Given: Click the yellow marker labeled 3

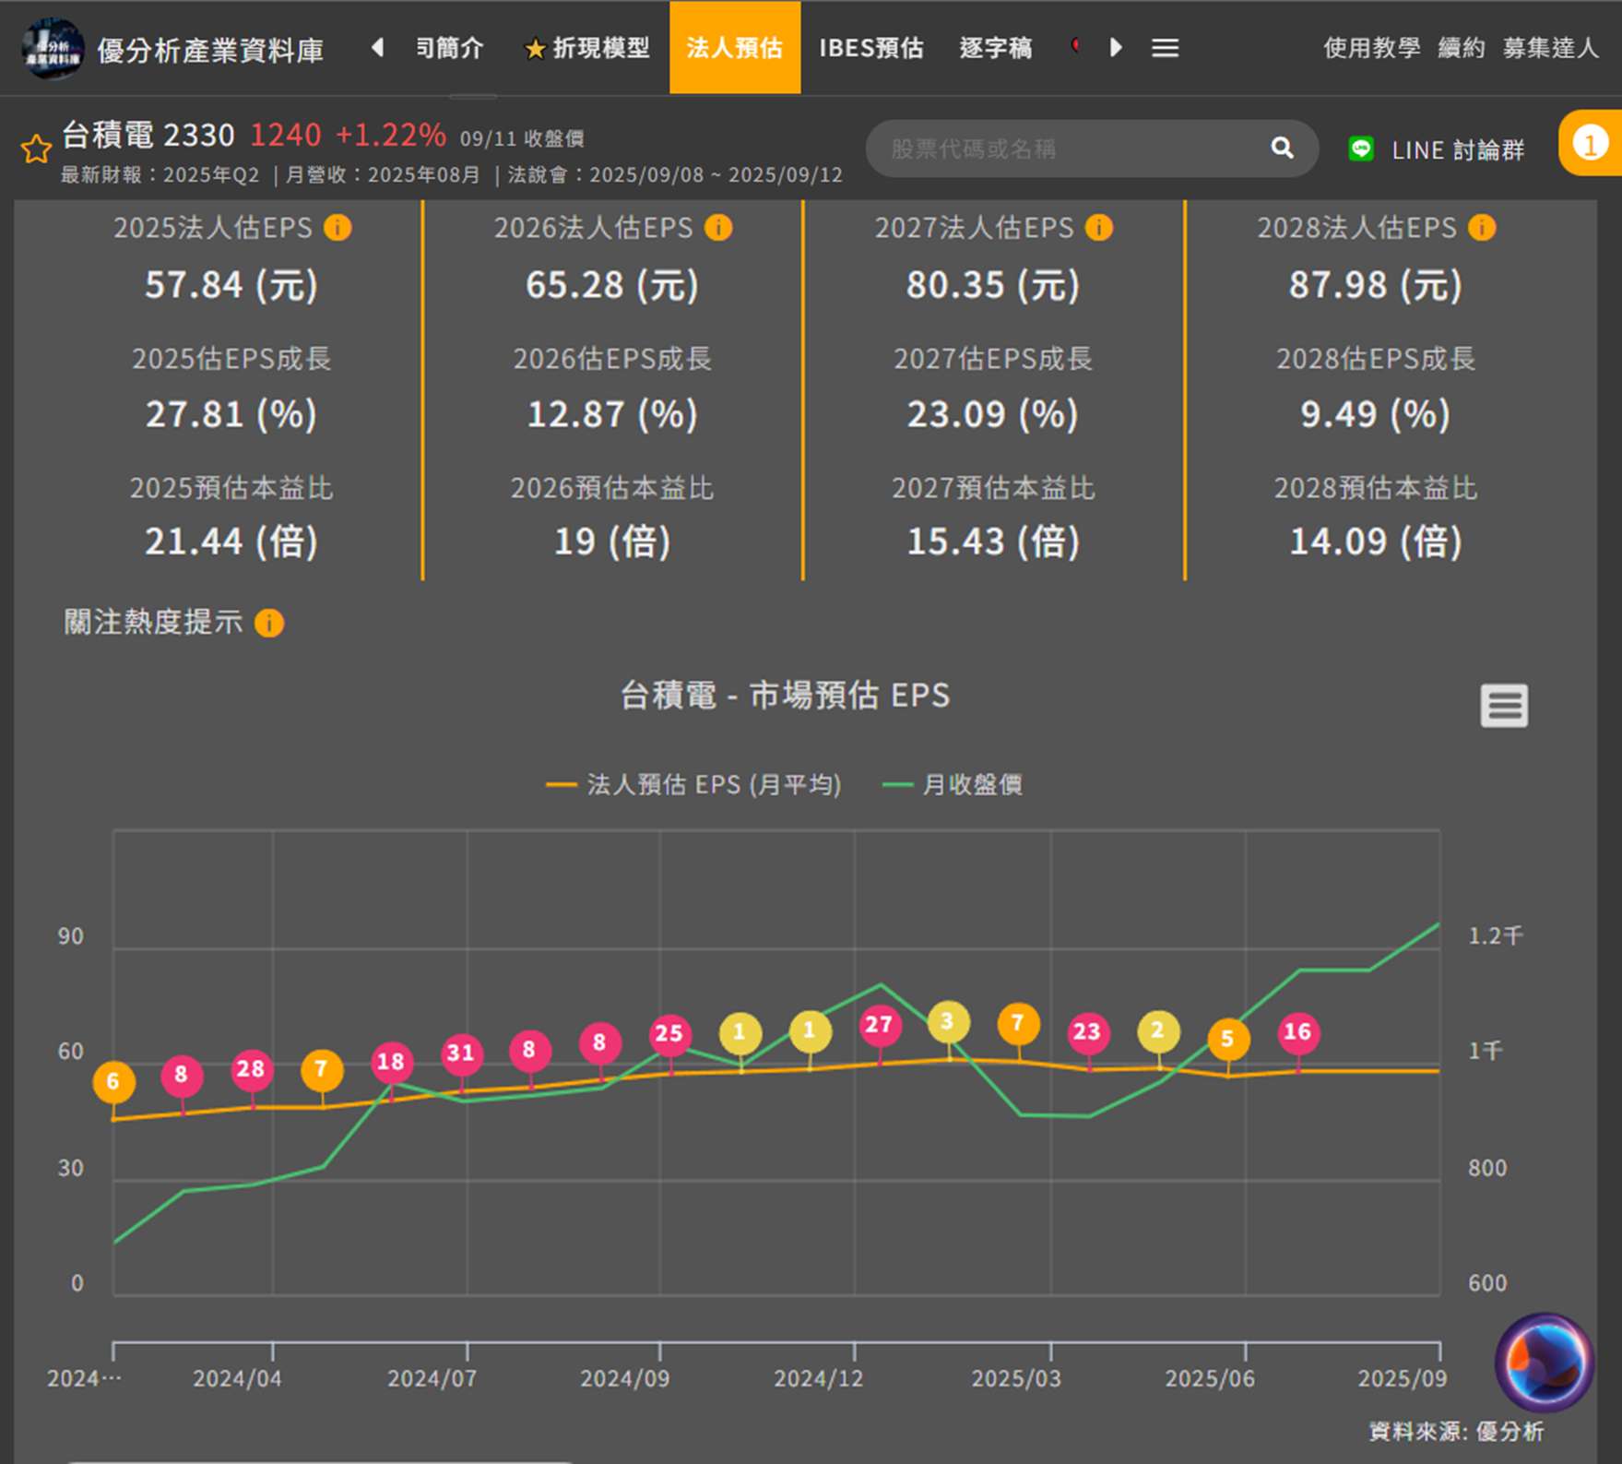Looking at the screenshot, I should (948, 1021).
